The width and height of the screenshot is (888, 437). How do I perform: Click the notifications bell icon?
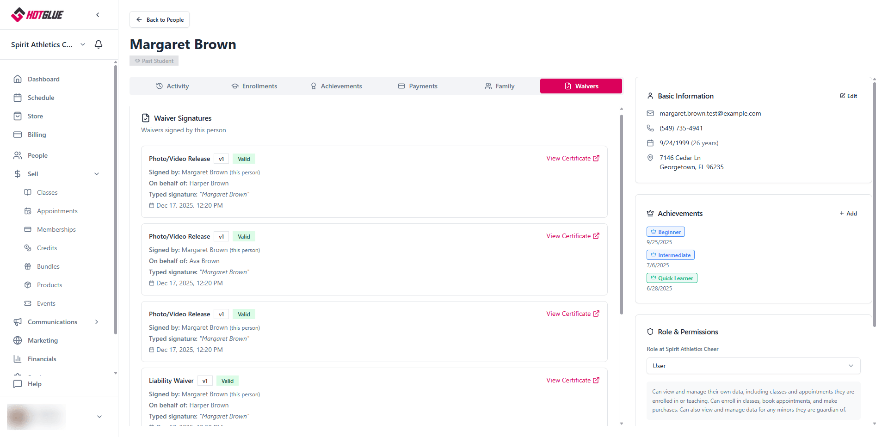99,44
